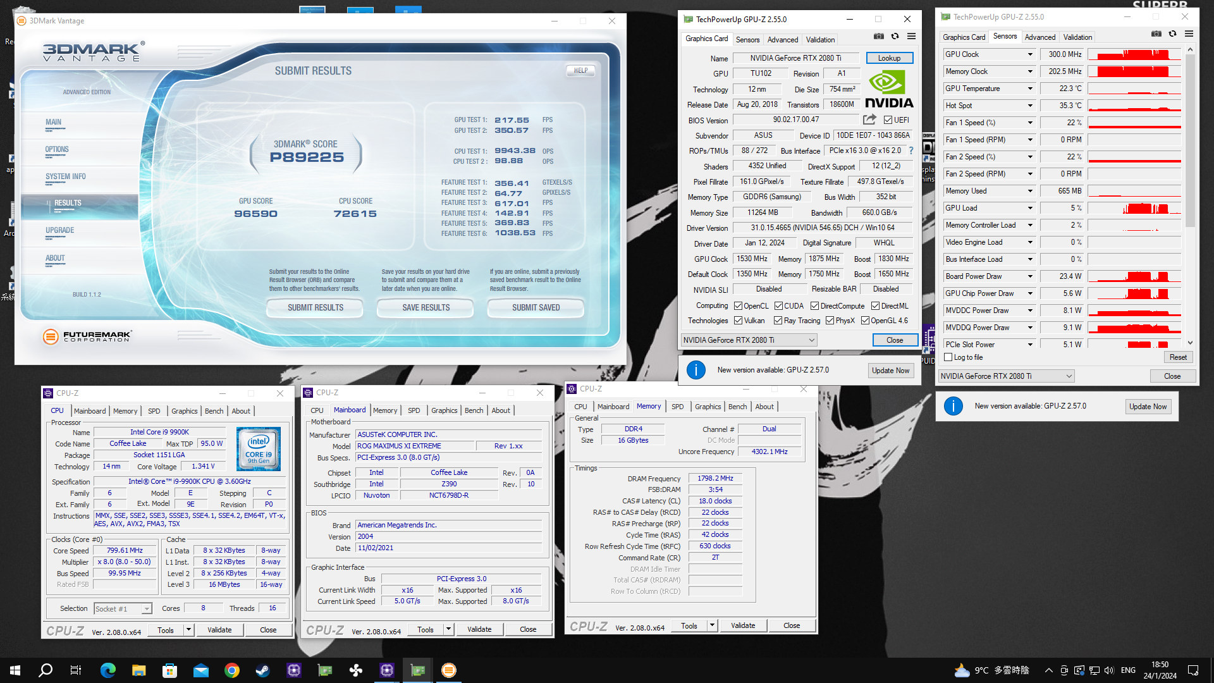This screenshot has width=1214, height=683.
Task: Expand GPU Temperature sensor dropdown arrow
Action: (x=1030, y=89)
